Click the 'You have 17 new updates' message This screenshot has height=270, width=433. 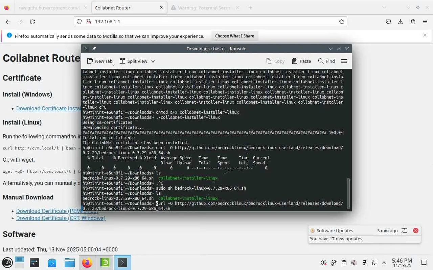pyautogui.click(x=336, y=239)
